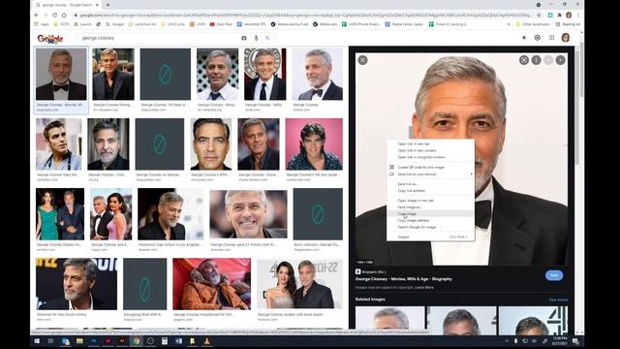Choose 'Open link in incognito window'
The image size is (620, 349).
(x=430, y=157)
